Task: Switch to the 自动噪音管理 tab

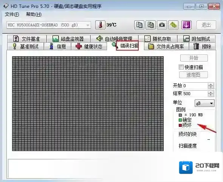Action: coord(115,39)
